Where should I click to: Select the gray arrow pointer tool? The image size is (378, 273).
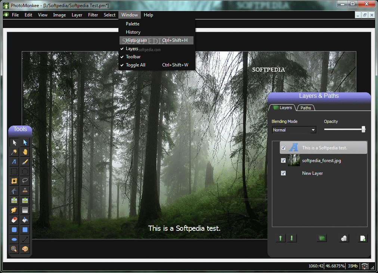pos(14,142)
